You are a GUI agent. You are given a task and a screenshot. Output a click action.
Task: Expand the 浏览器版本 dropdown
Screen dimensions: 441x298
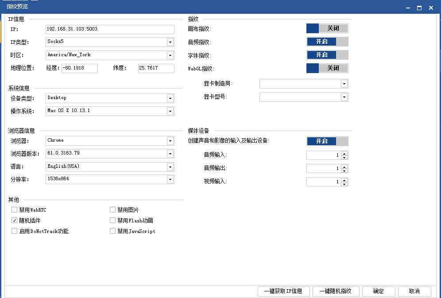(x=170, y=154)
